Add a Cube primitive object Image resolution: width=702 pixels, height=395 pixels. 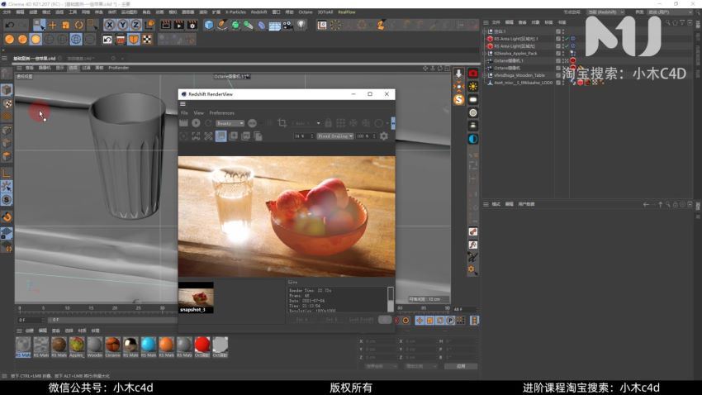tap(209, 25)
